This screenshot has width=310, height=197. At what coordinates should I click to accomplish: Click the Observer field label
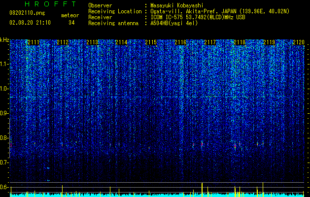tap(100, 5)
